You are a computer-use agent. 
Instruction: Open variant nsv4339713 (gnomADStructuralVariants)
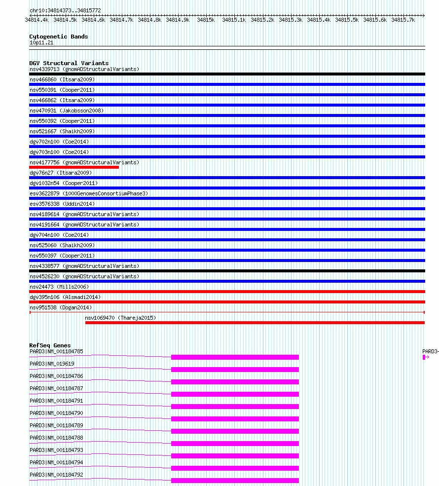tap(84, 69)
